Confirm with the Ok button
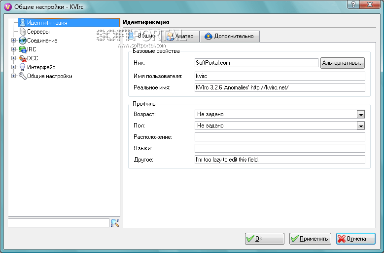Image resolution: width=384 pixels, height=253 pixels. (x=265, y=239)
